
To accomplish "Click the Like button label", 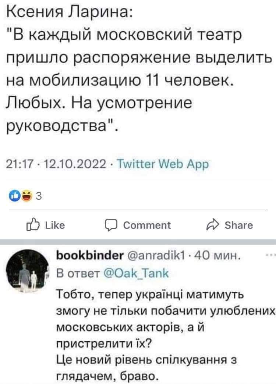I will pos(55,225).
